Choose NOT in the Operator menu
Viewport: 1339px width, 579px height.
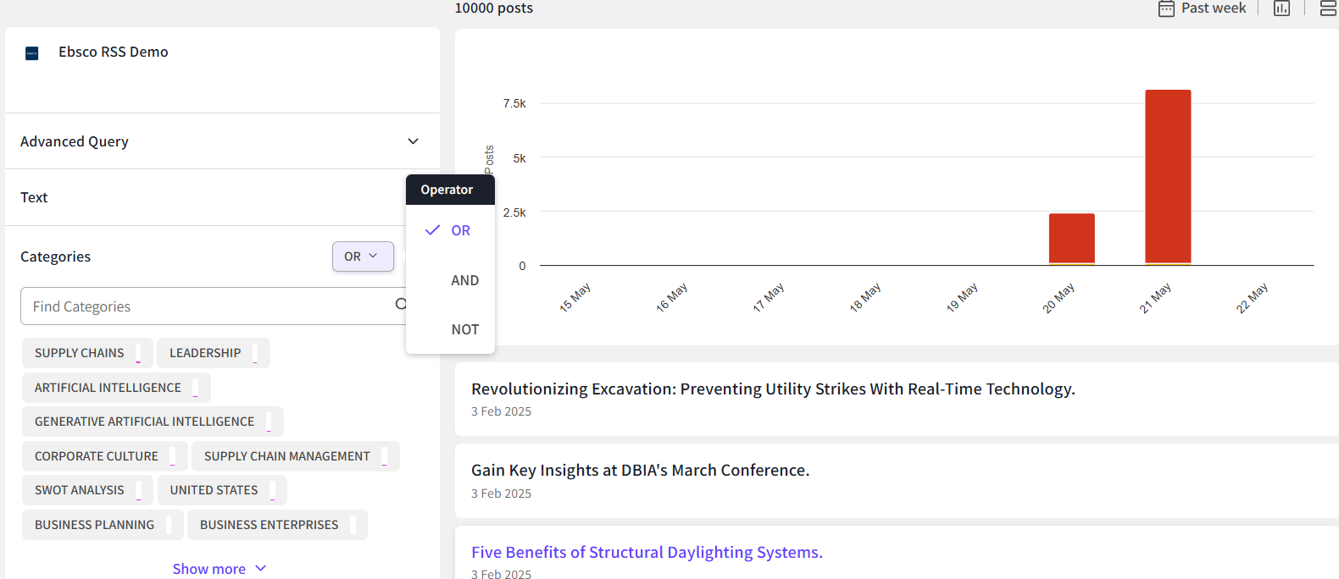tap(464, 329)
